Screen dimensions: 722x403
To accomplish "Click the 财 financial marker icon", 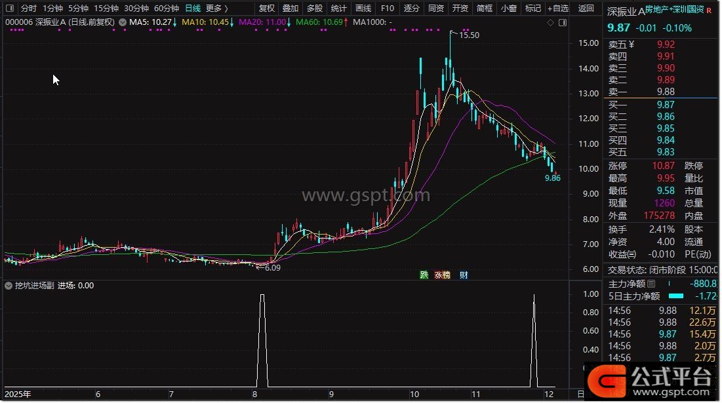I will click(x=464, y=275).
